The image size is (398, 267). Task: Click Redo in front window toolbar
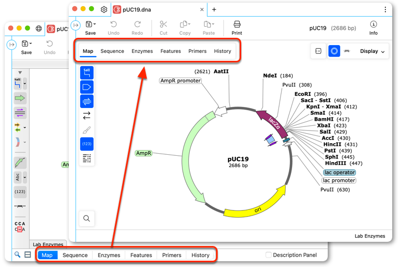tap(137, 28)
